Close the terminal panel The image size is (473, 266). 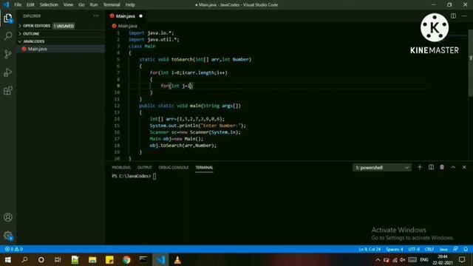point(464,167)
